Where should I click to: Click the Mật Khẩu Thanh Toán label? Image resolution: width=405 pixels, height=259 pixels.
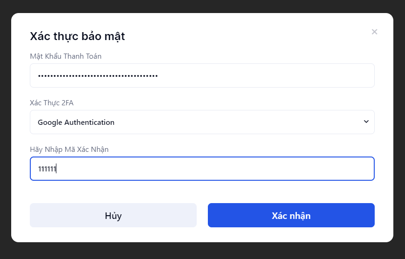(66, 56)
